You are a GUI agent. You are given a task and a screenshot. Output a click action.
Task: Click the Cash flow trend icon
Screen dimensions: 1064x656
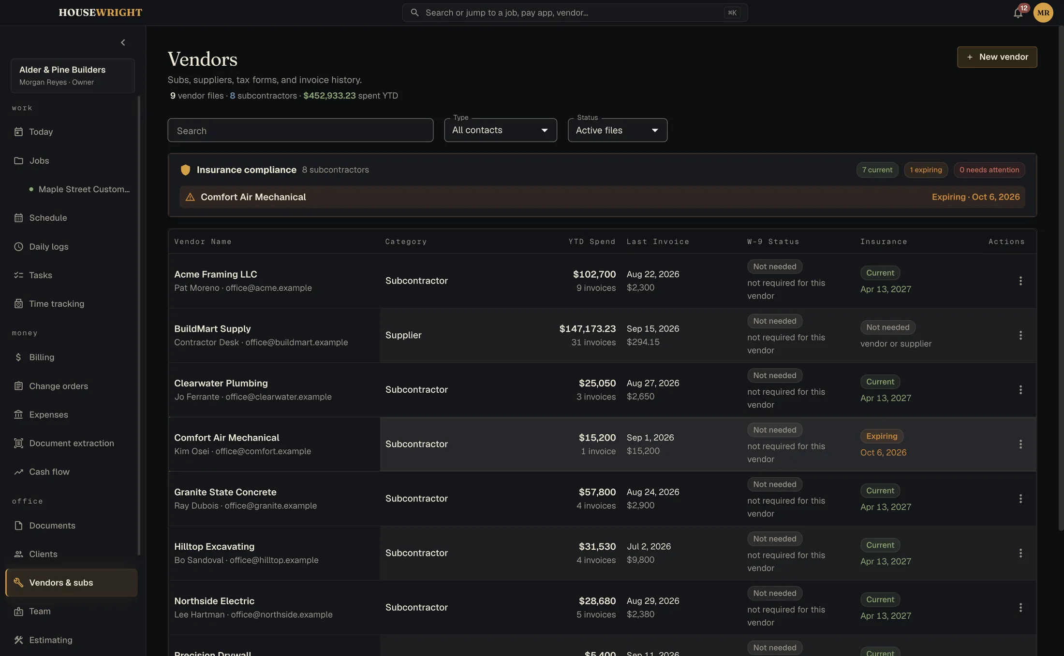point(18,471)
